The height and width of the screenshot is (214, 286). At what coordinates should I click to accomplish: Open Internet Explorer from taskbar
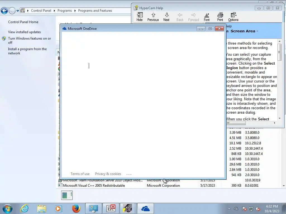point(25,208)
